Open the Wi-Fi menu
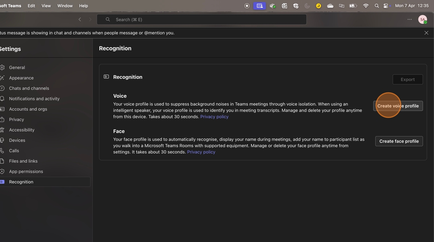The image size is (434, 242). pyautogui.click(x=366, y=6)
